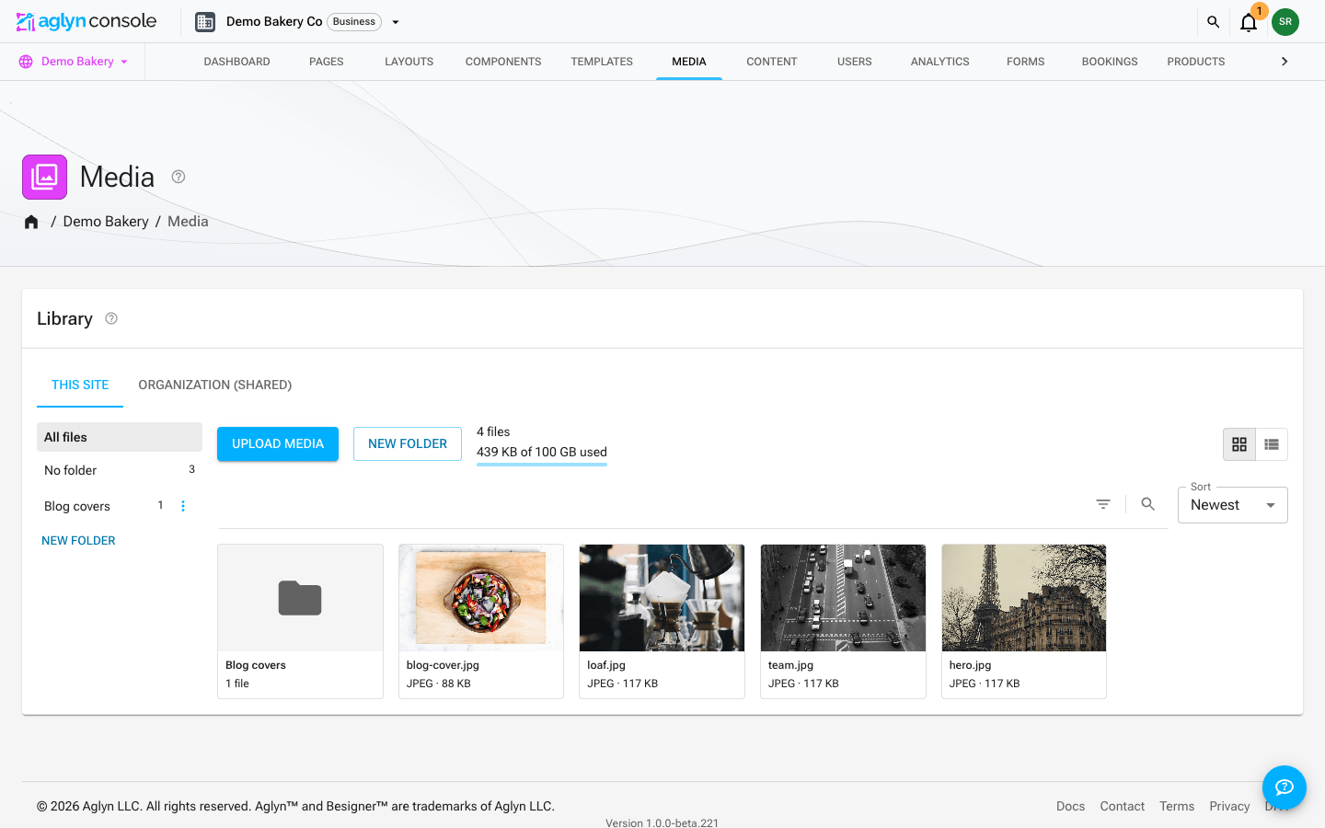Image resolution: width=1325 pixels, height=828 pixels.
Task: Open the Blog covers folder card
Action: tap(300, 621)
